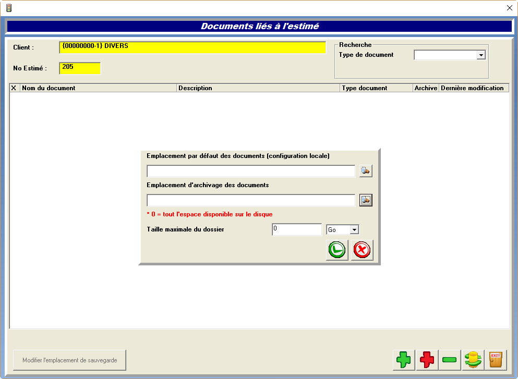Click the 'Emplacement par défaut des documents' label
The height and width of the screenshot is (379, 518).
[x=238, y=156]
